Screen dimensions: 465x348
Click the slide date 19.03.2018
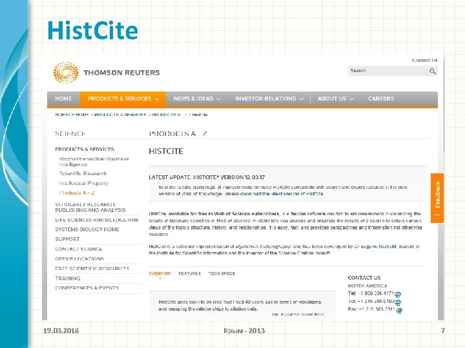click(61, 331)
